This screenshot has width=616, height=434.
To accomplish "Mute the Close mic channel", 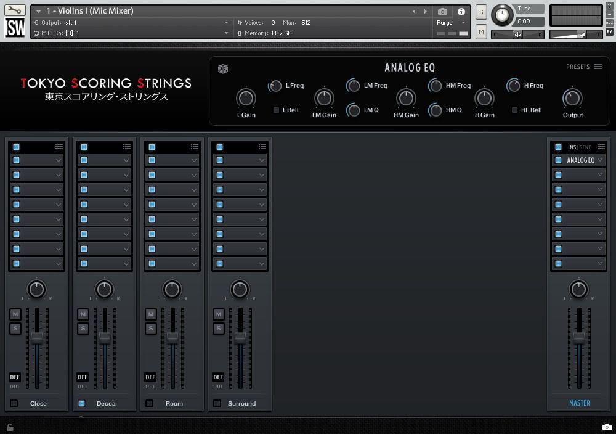I will (x=15, y=314).
